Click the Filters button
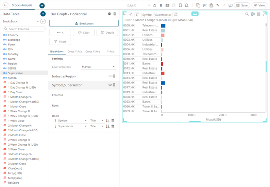Viewport: 270px width, 187px height. click(x=60, y=41)
